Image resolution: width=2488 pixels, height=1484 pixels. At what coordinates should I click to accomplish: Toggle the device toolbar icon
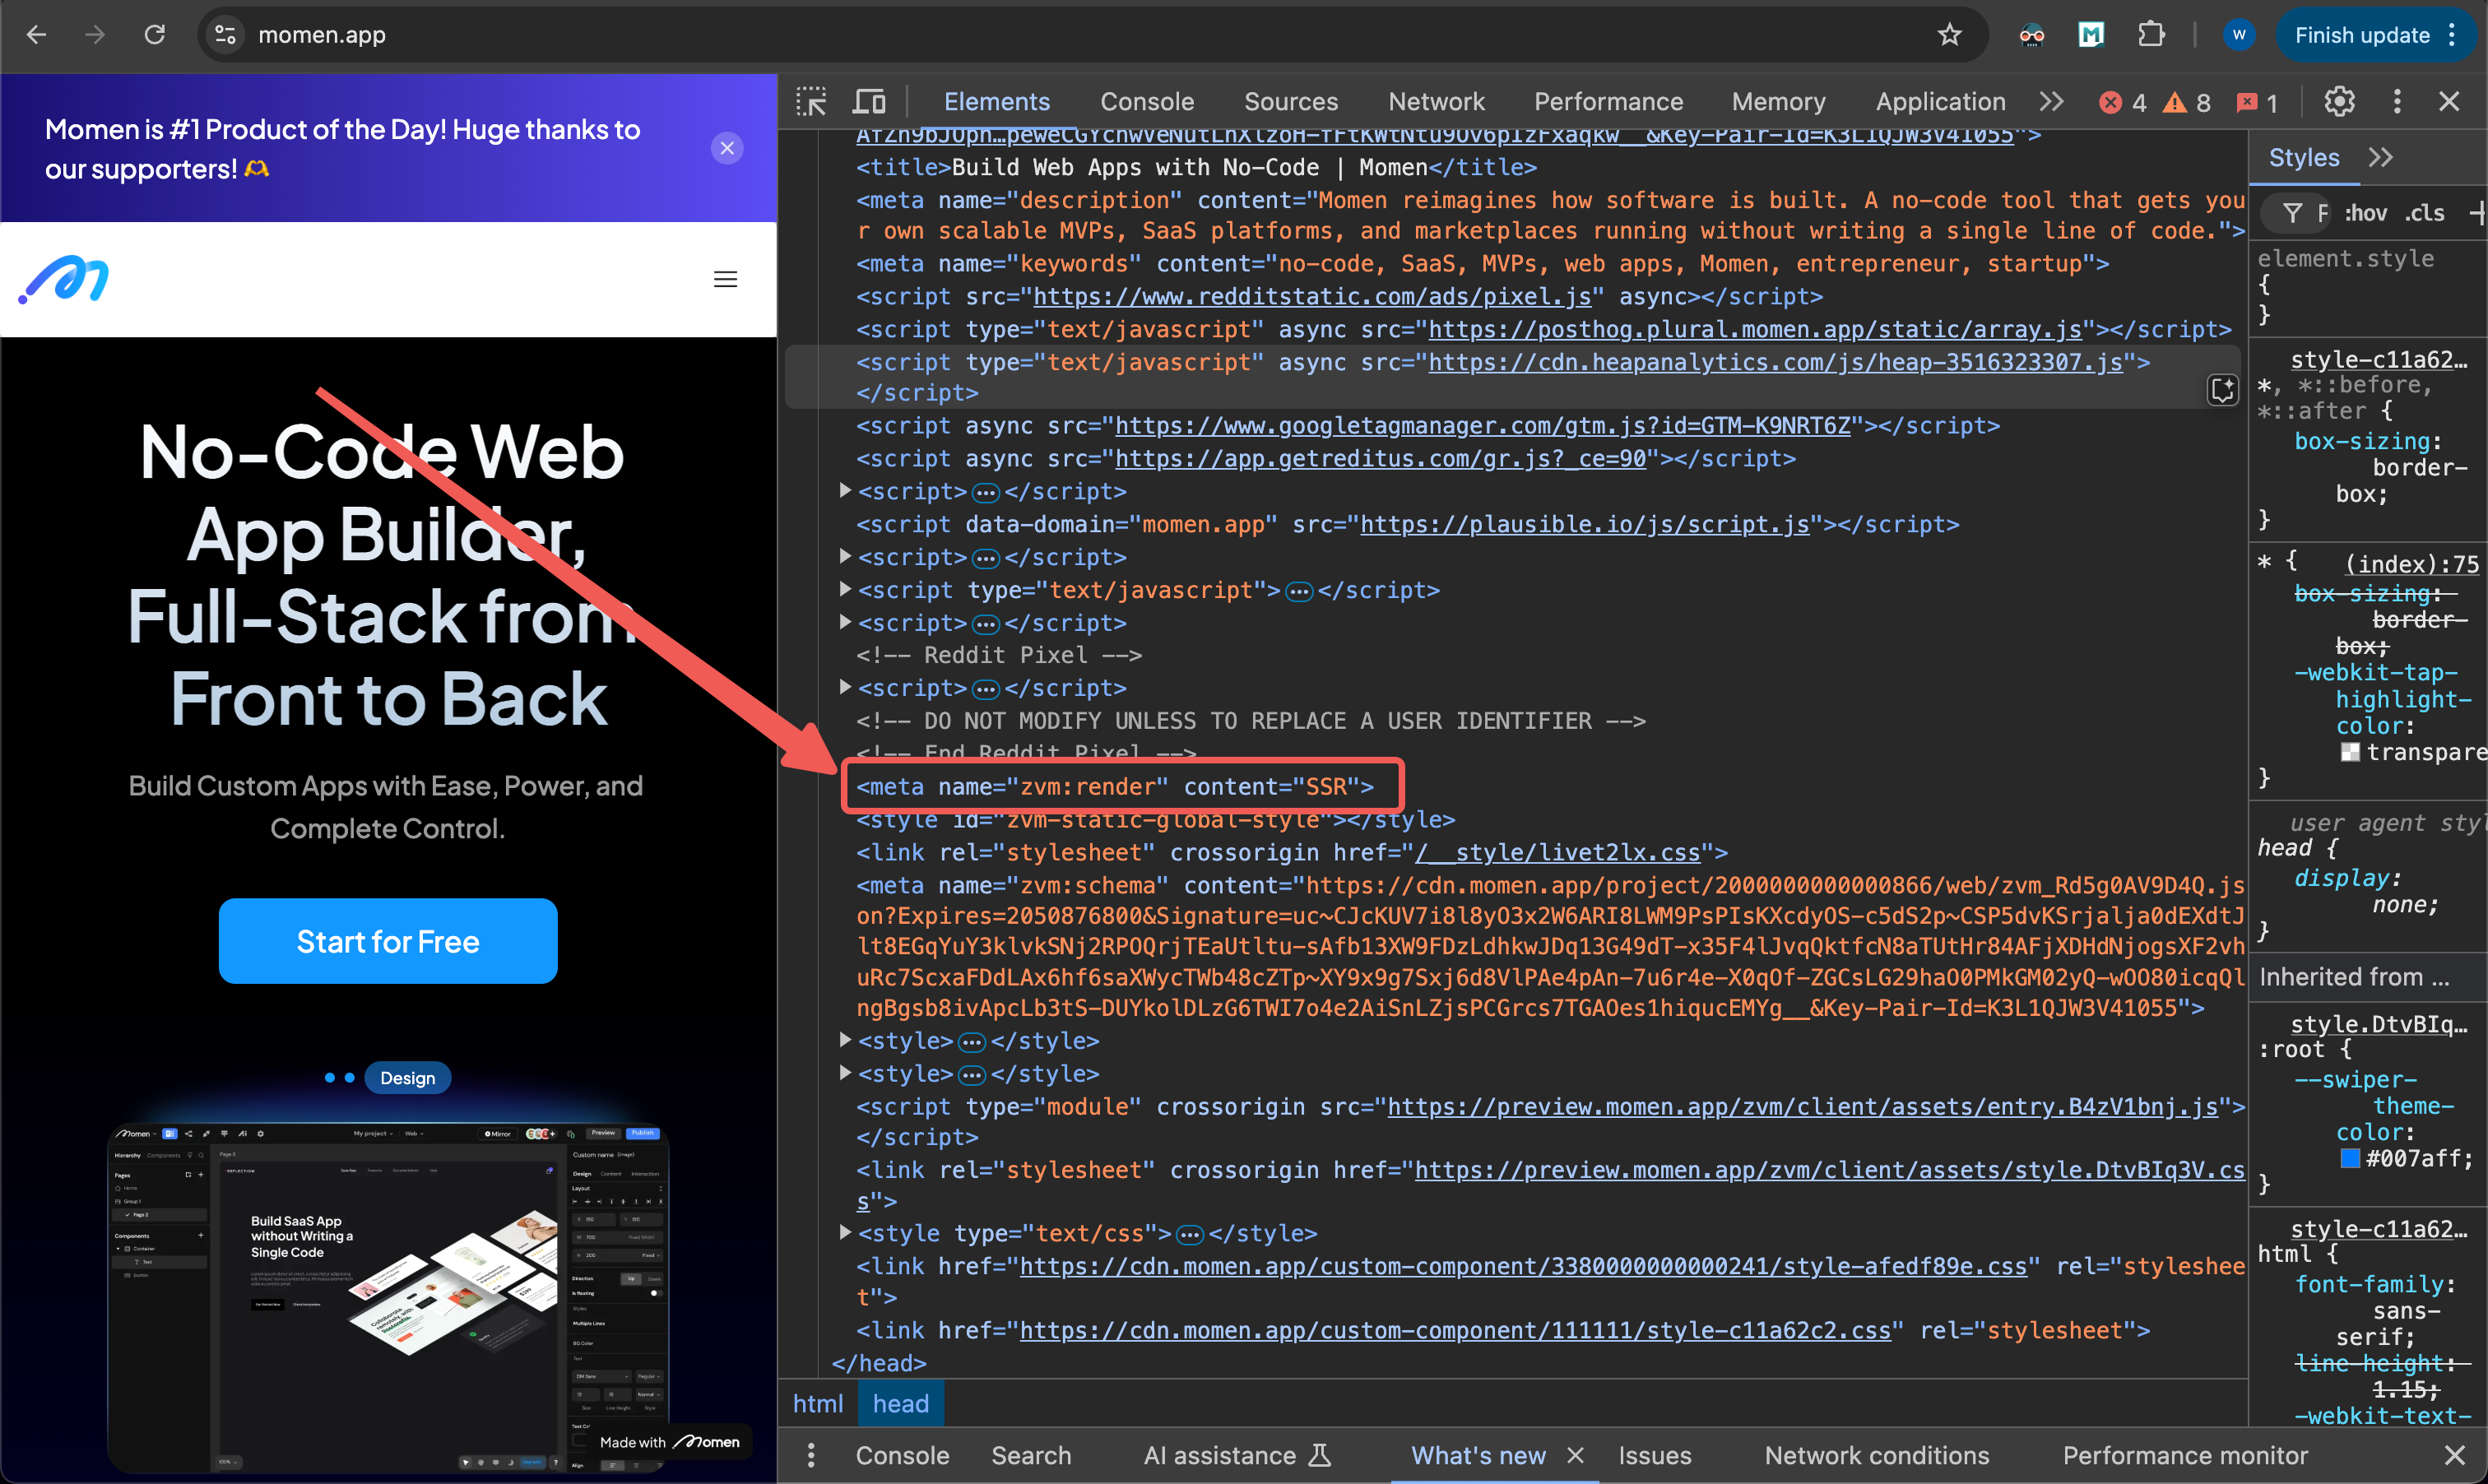pyautogui.click(x=869, y=101)
